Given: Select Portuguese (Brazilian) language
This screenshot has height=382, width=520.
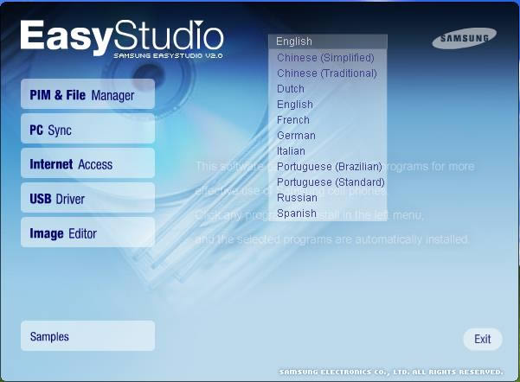Looking at the screenshot, I should point(328,167).
